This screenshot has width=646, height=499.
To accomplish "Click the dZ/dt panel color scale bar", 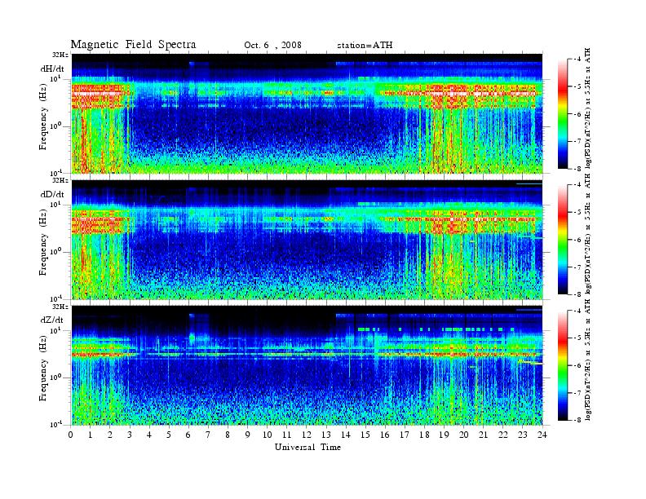I will click(x=563, y=365).
